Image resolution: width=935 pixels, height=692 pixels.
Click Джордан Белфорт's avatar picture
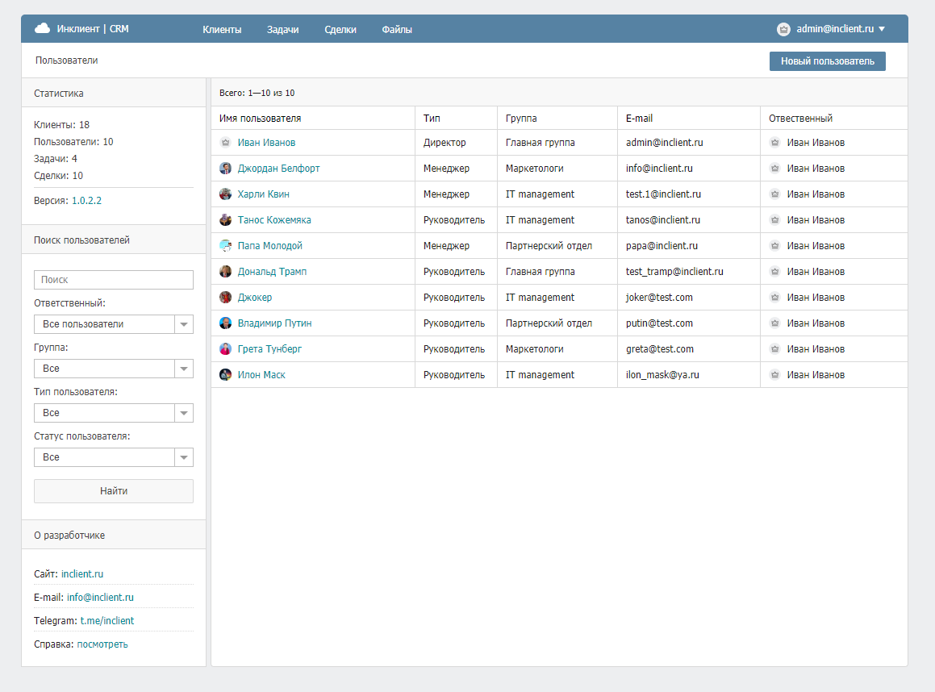226,169
